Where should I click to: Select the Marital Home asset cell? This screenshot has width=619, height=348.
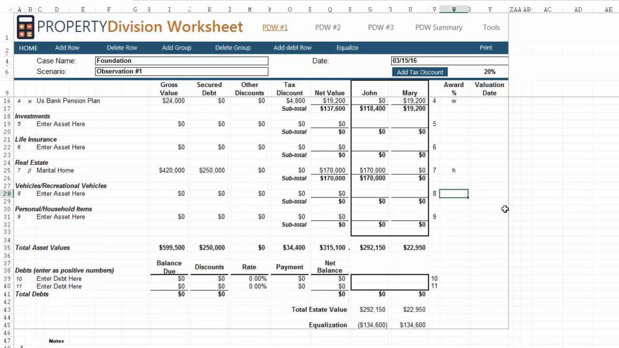(55, 170)
